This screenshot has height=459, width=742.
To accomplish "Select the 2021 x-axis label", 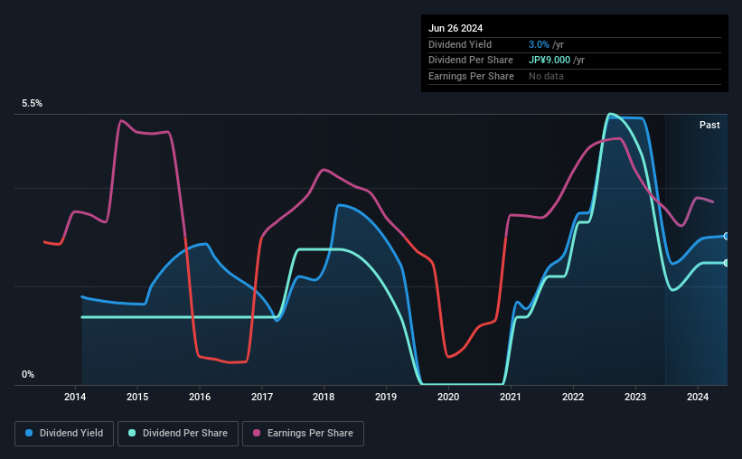I will (x=511, y=397).
